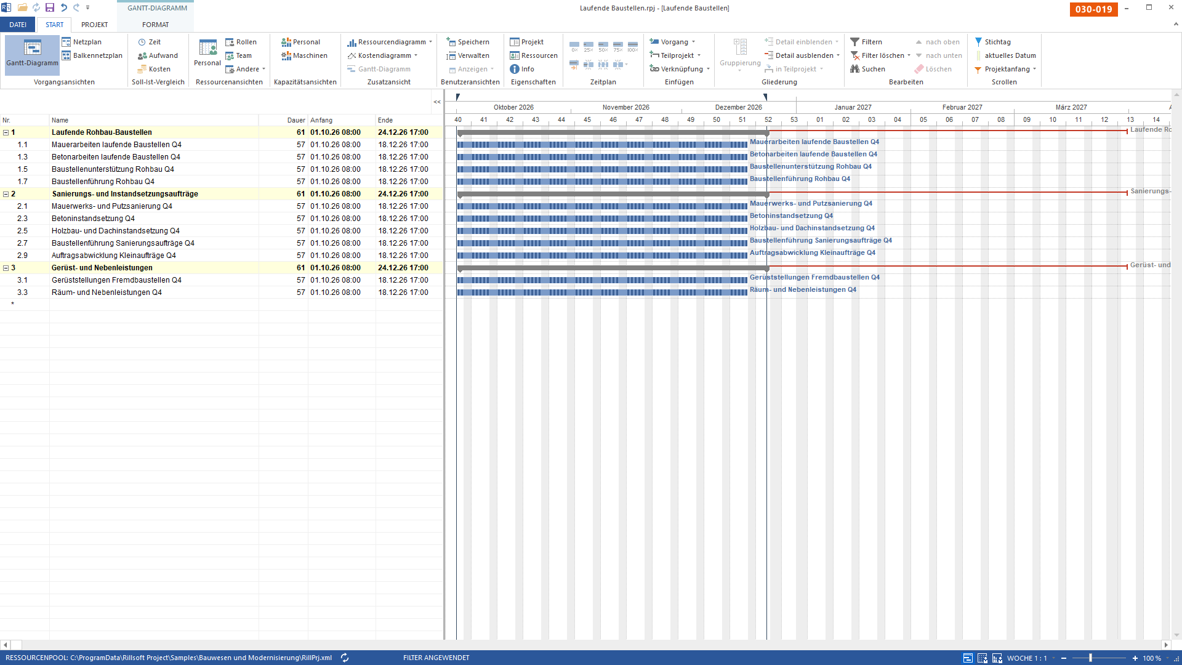Click the Verwalten user views button
Image resolution: width=1182 pixels, height=665 pixels.
coord(467,55)
